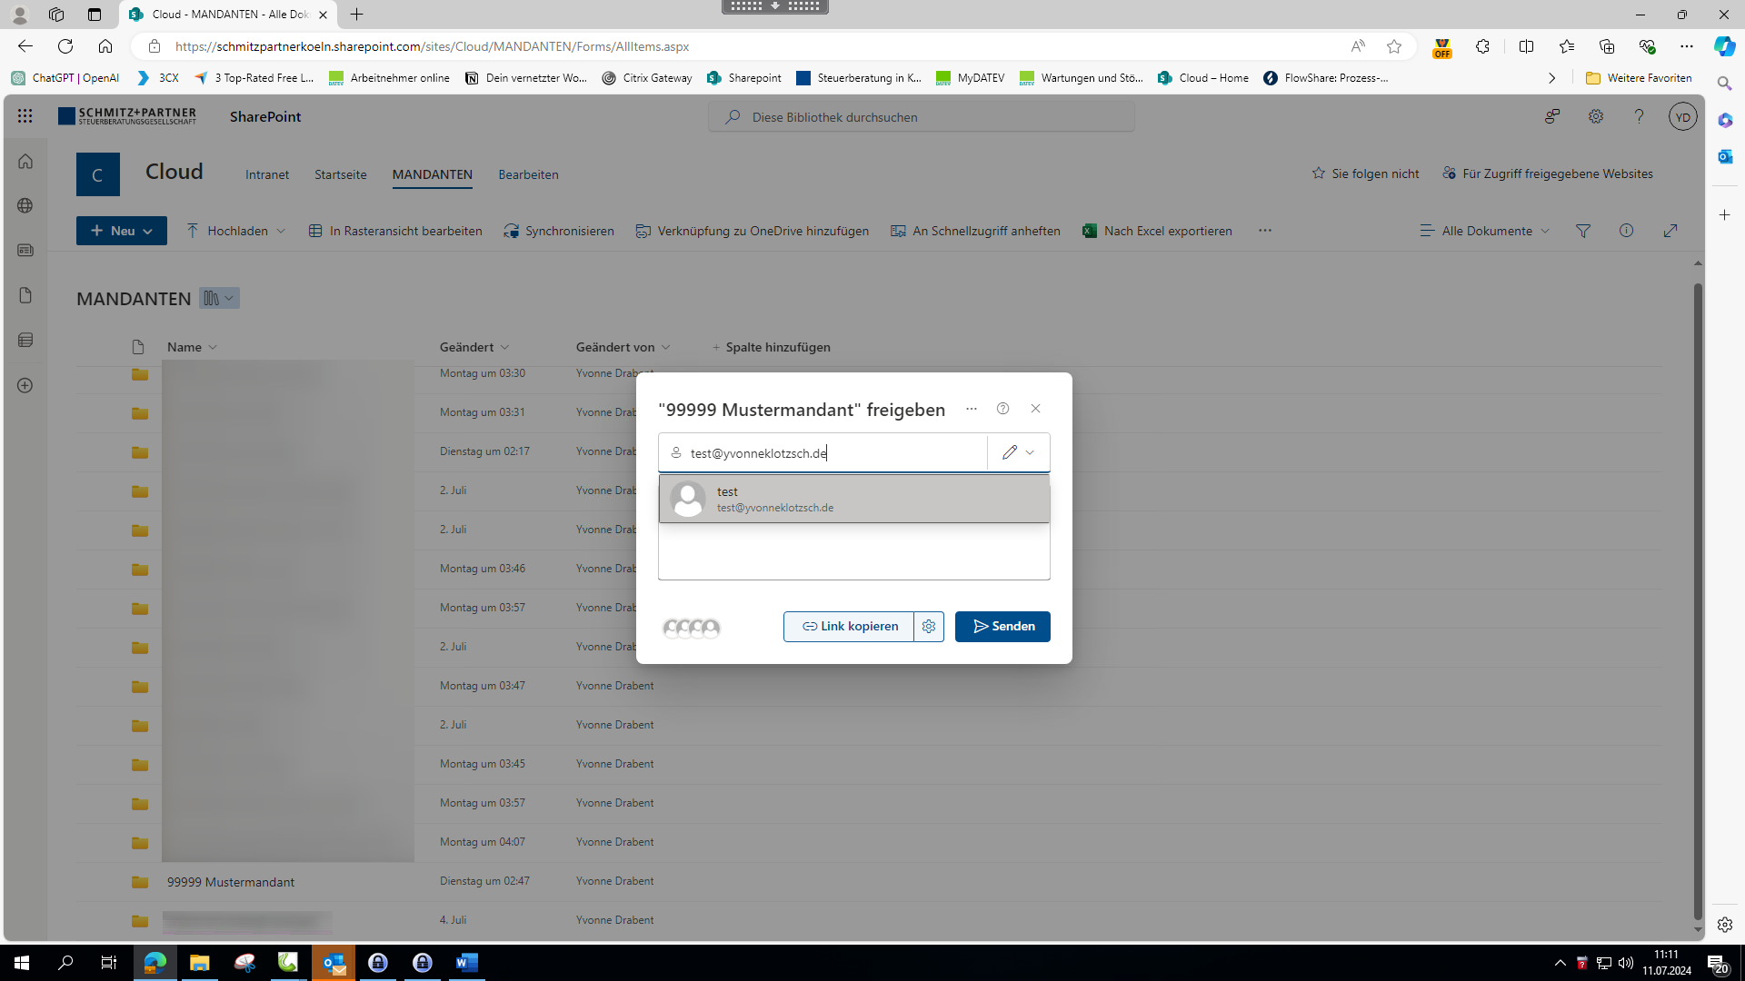
Task: Expand Alle Dokumente view dropdown
Action: [x=1485, y=231]
